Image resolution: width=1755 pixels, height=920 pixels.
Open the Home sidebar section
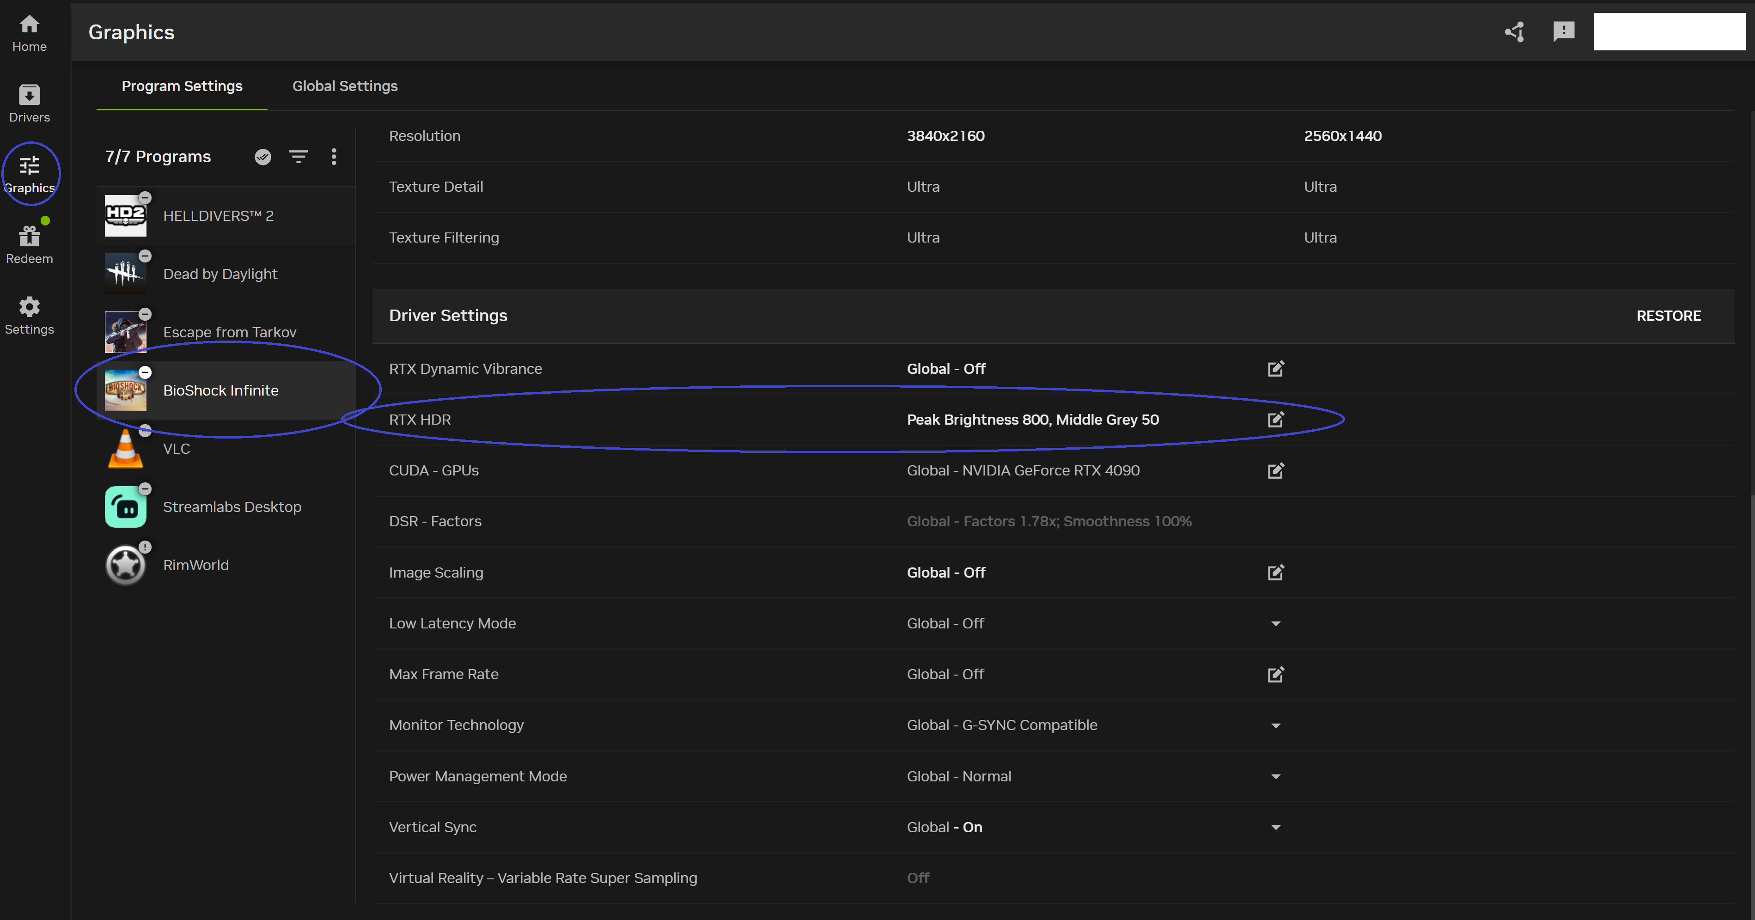29,33
